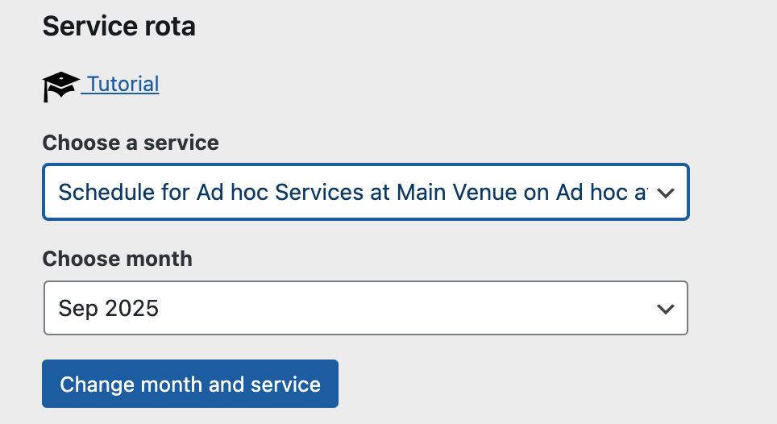Image resolution: width=777 pixels, height=424 pixels.
Task: Open the Tutorial link
Action: [x=123, y=84]
